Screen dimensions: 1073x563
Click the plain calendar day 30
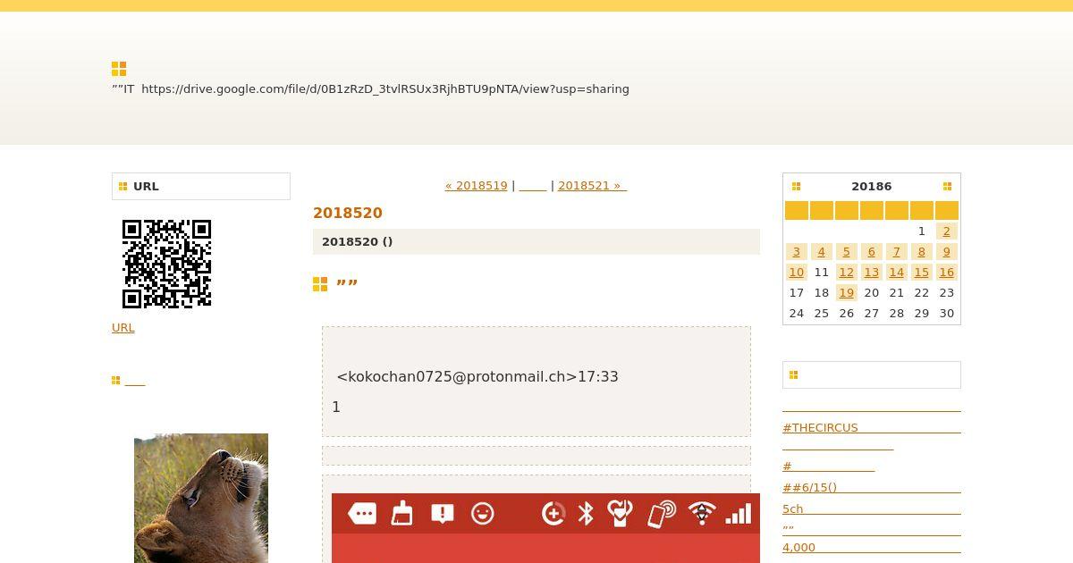pos(947,314)
